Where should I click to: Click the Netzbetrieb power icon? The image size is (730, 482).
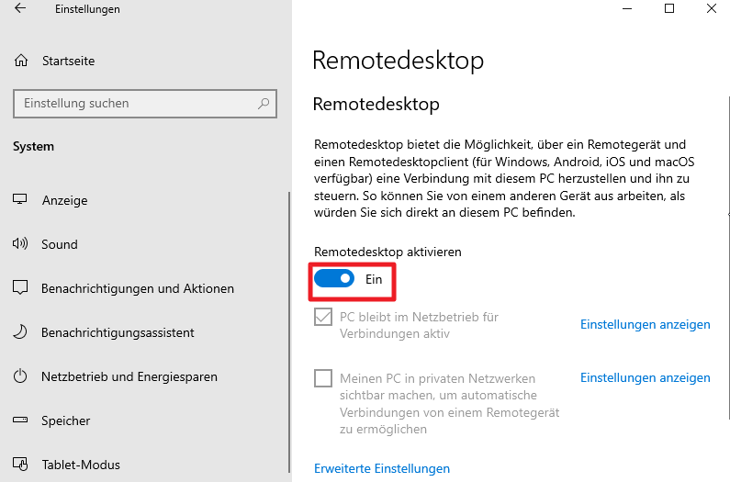coord(20,376)
